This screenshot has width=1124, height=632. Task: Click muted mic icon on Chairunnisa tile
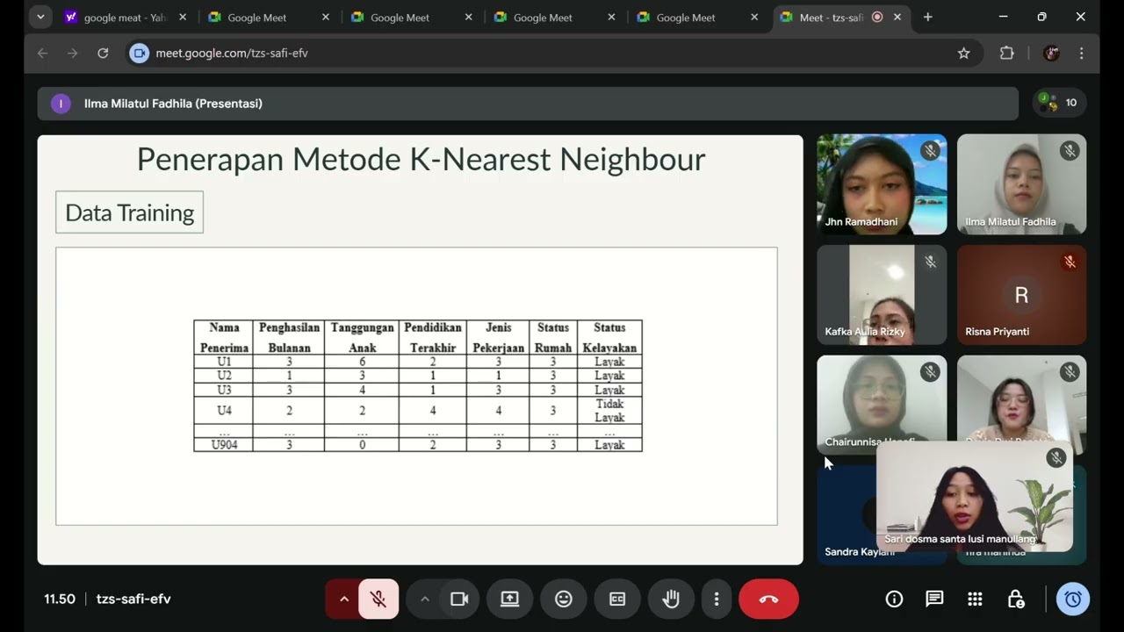pos(930,372)
